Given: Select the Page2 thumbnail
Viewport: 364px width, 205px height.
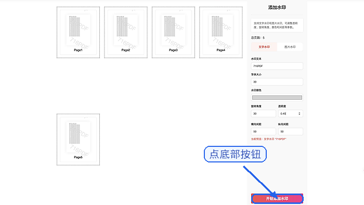Looking at the screenshot, I should 126,32.
